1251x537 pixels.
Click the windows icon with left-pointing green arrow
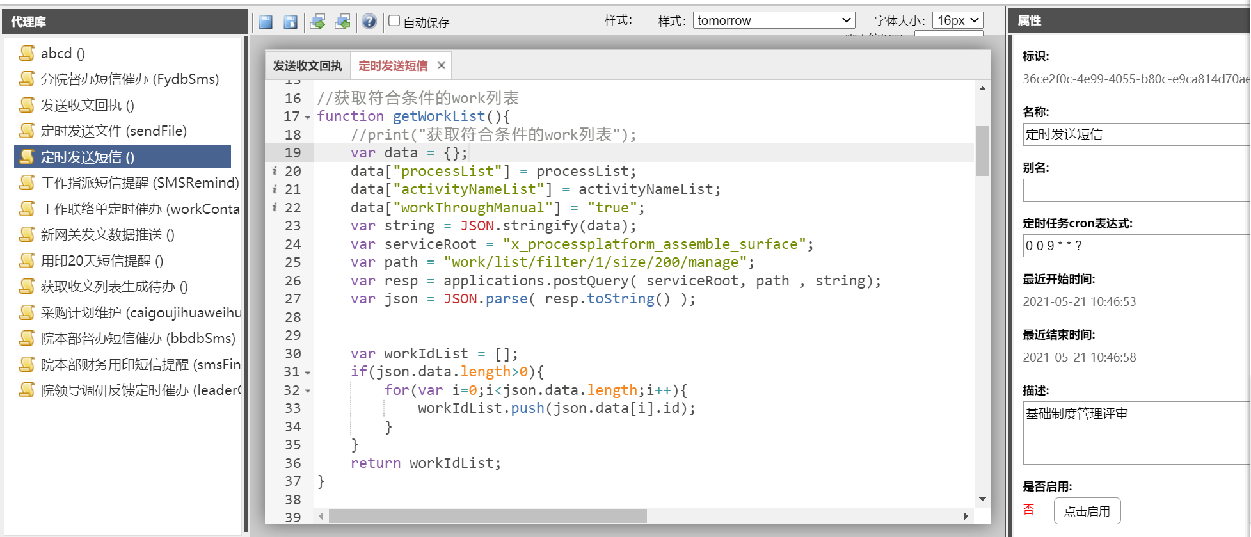tap(343, 22)
